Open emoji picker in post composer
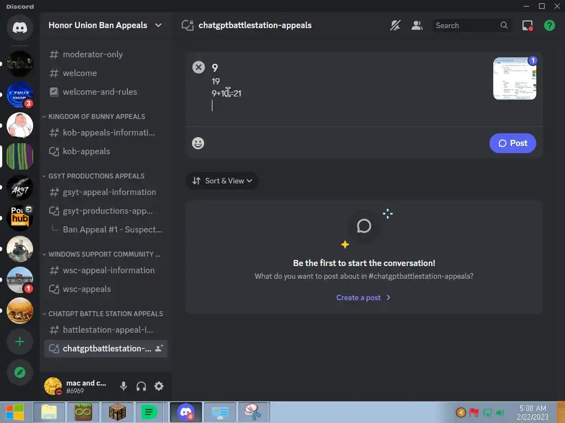The height and width of the screenshot is (423, 565). pos(198,143)
